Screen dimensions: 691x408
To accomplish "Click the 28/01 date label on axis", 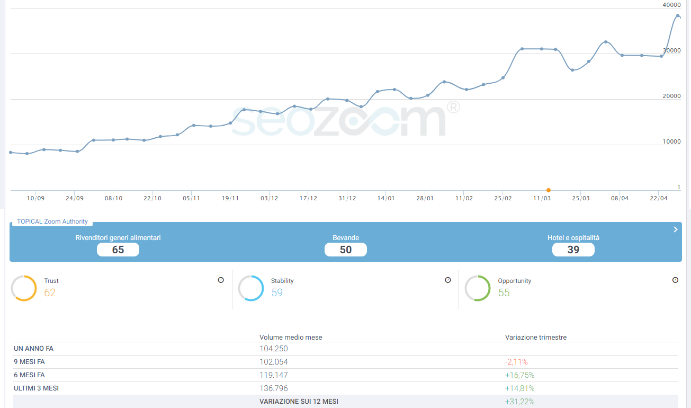I will pyautogui.click(x=425, y=198).
